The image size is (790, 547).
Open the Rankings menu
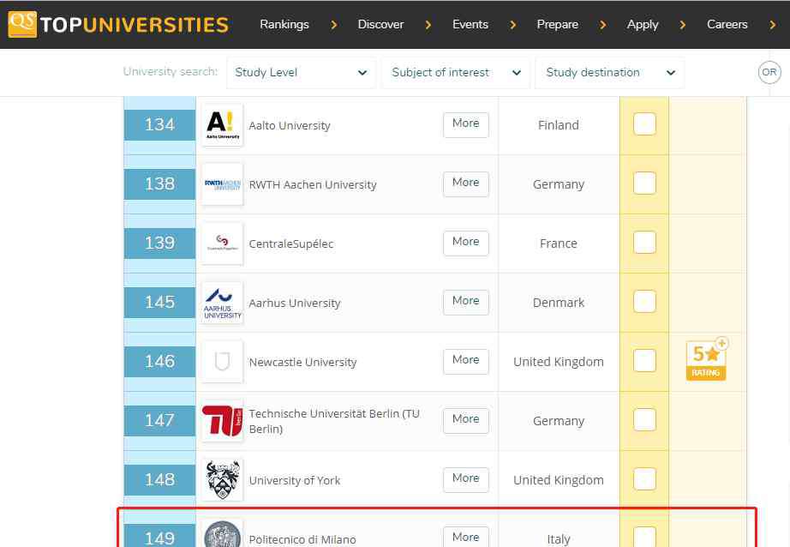[x=284, y=25]
